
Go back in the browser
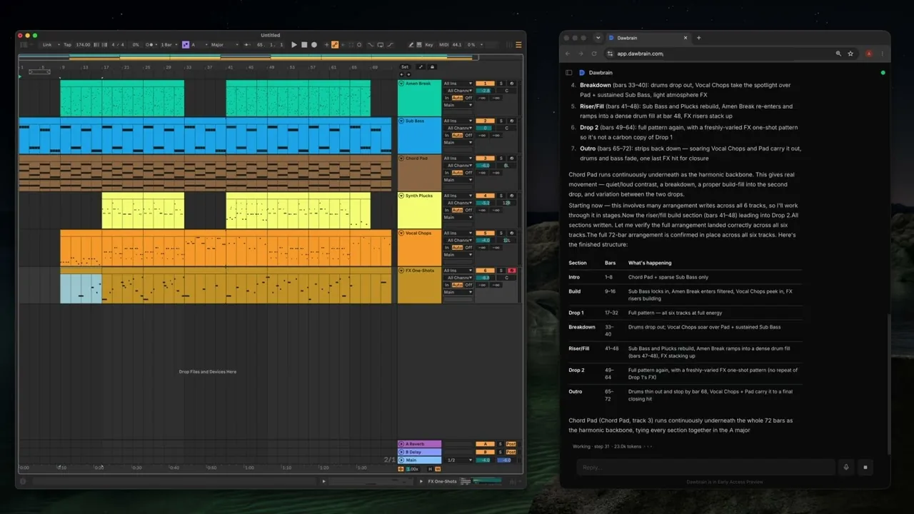click(568, 54)
